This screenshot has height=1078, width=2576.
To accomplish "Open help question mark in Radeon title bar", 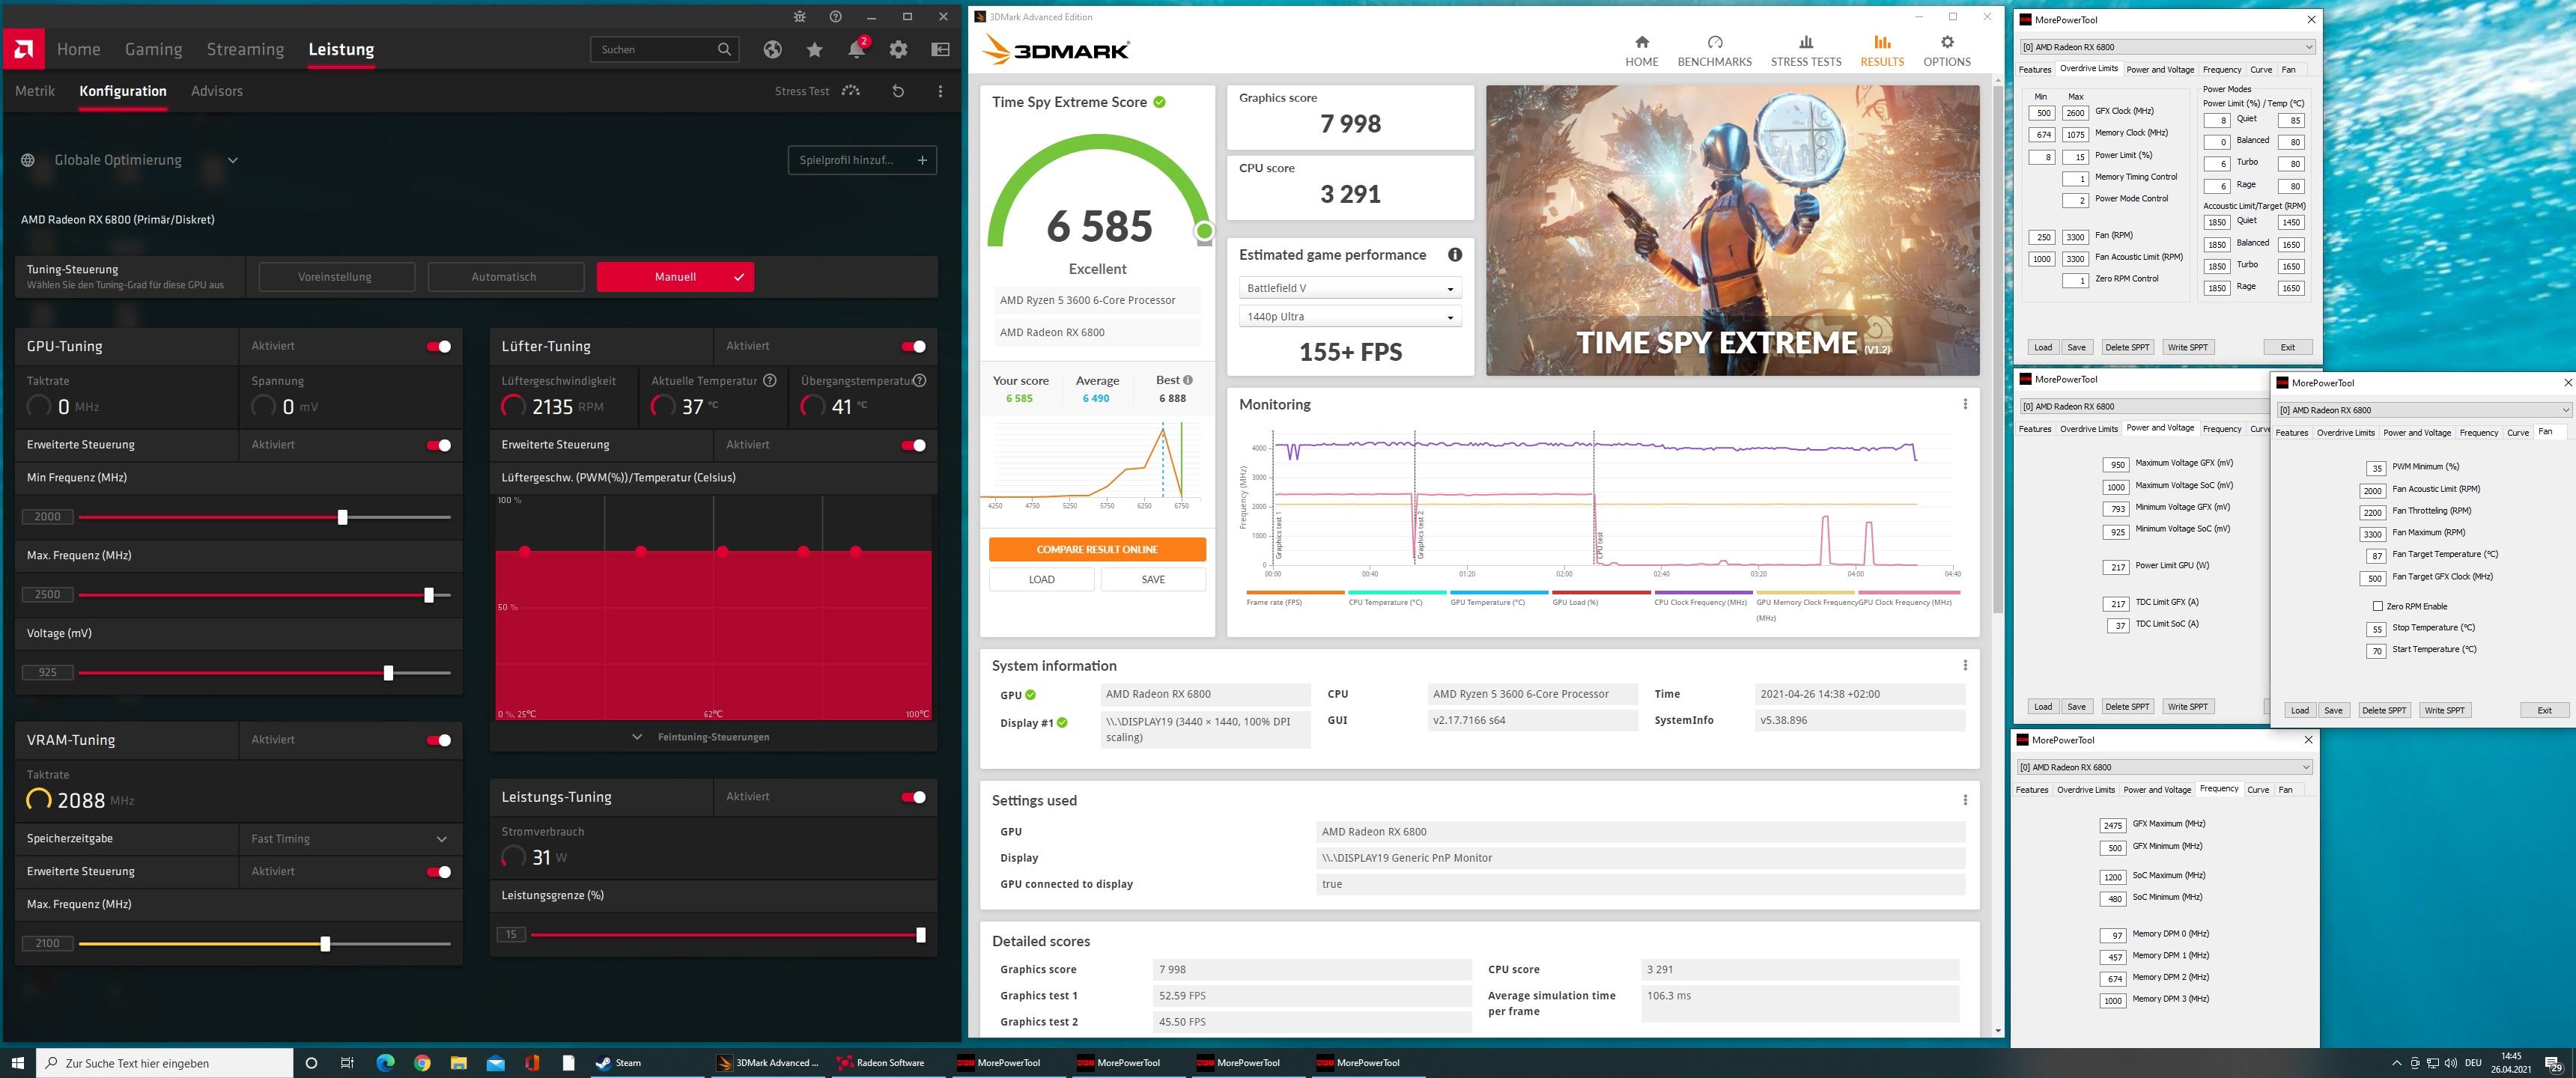I will pyautogui.click(x=835, y=17).
